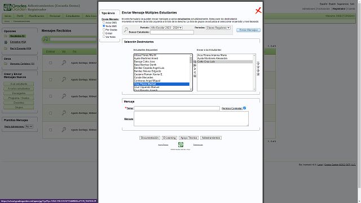
Task: Open the Año Escolar 2023 - 2024 dropdown
Action: tap(166, 28)
